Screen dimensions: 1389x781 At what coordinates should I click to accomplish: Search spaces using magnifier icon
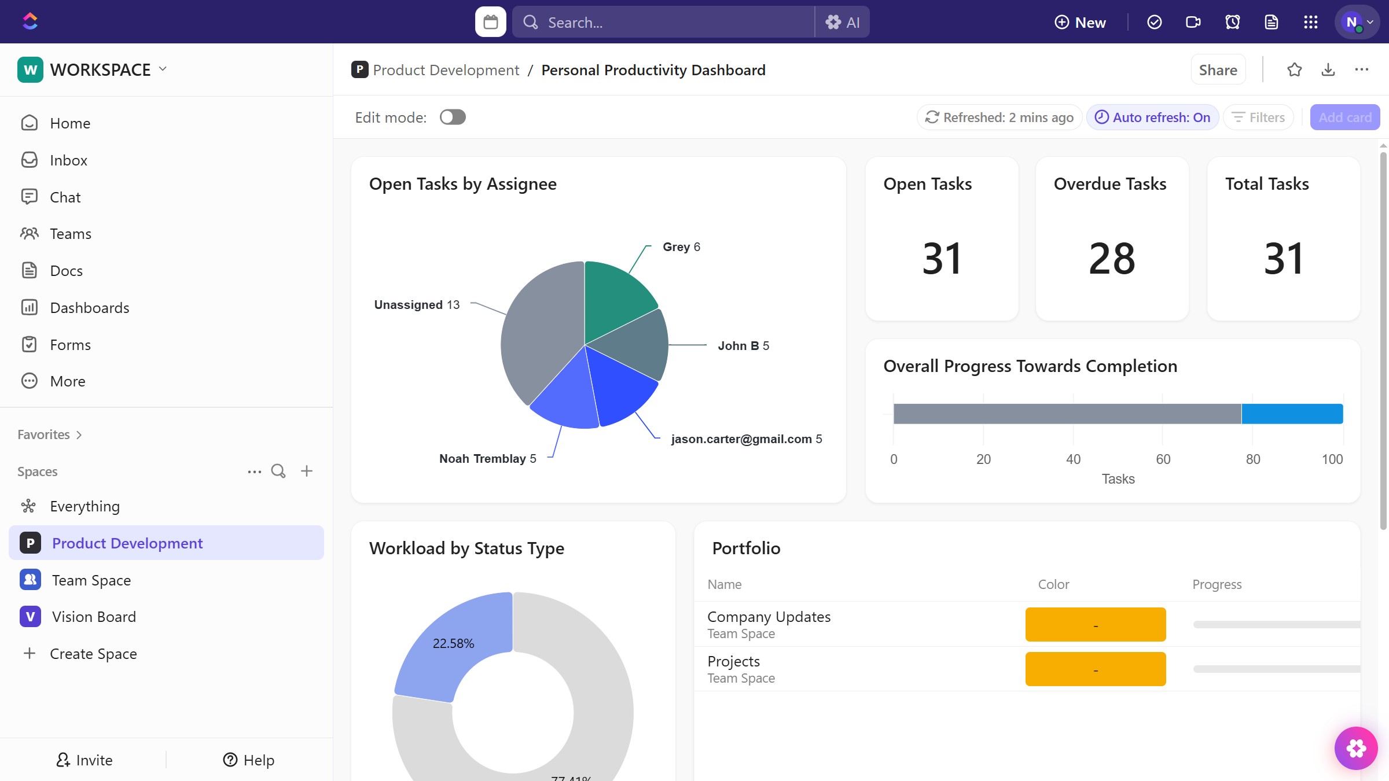278,471
